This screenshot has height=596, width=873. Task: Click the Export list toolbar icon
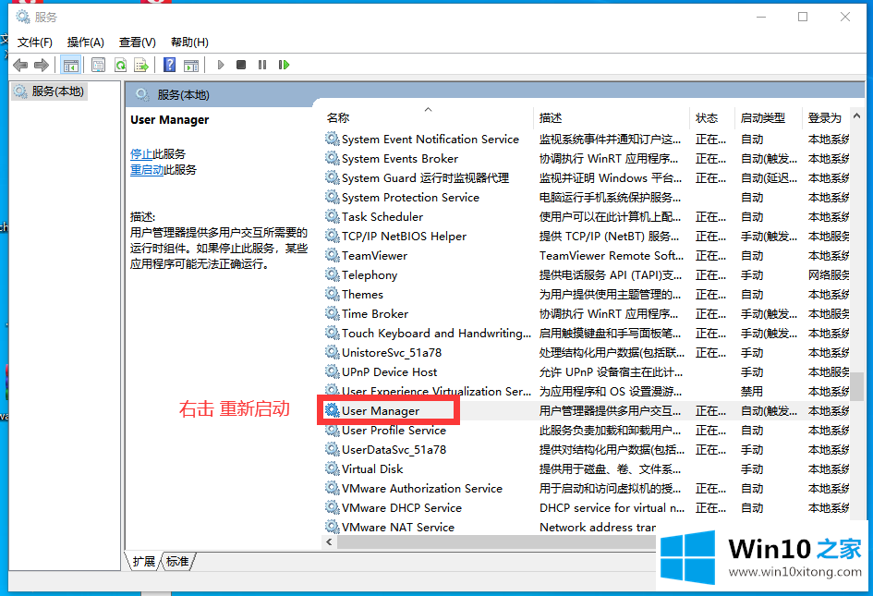point(141,66)
